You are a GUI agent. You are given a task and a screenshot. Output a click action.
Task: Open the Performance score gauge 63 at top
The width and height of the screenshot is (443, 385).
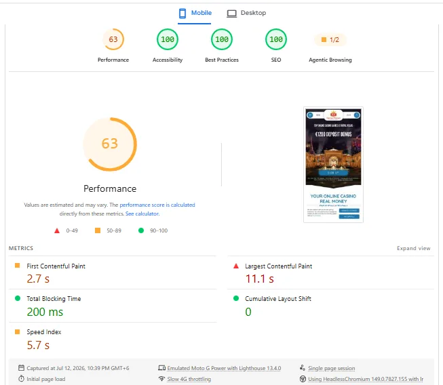click(x=113, y=39)
